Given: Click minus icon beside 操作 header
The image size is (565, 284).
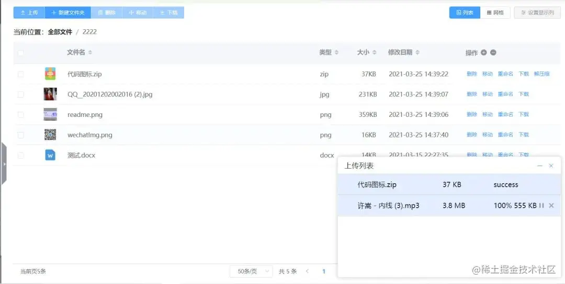Looking at the screenshot, I should click(x=493, y=53).
